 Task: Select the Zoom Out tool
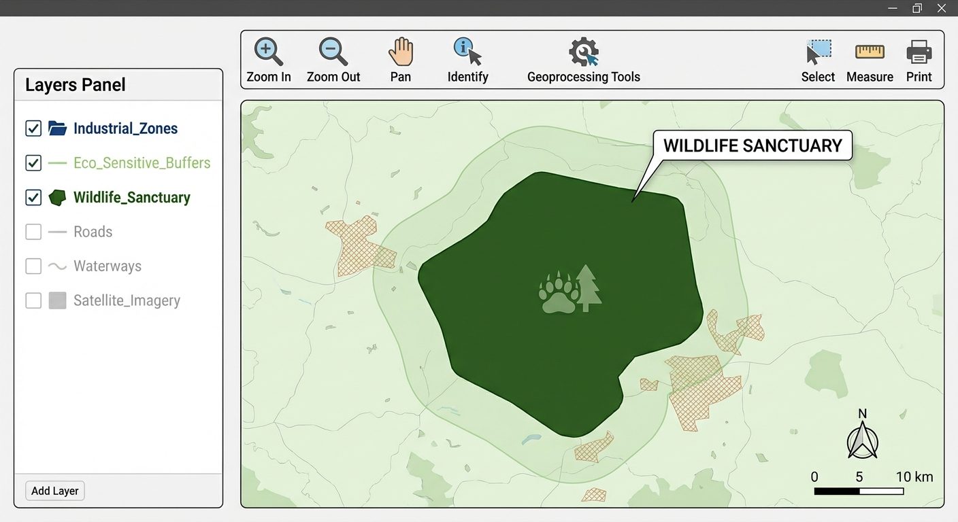coord(333,59)
